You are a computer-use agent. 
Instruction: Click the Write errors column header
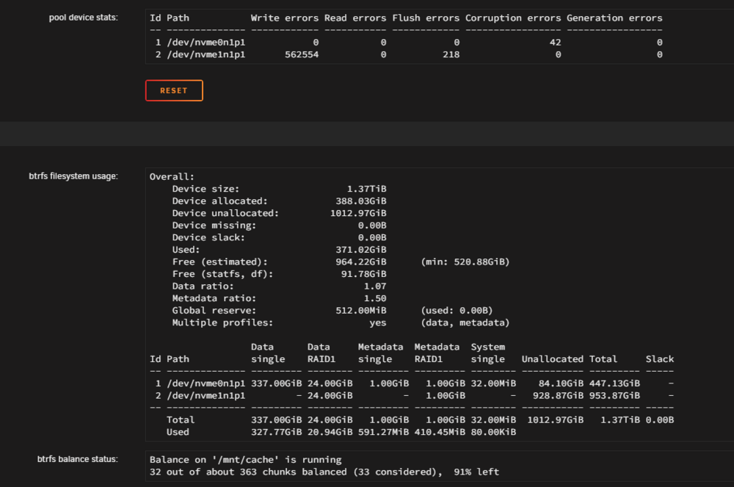coord(285,18)
